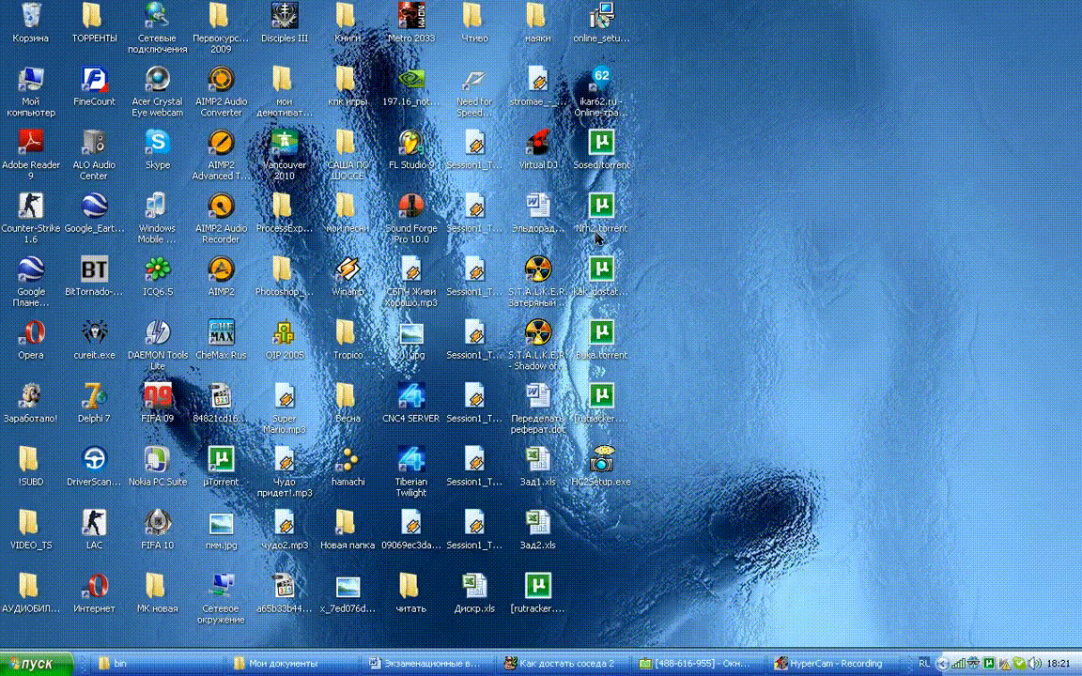Select the FL Studio 9 icon
The image size is (1082, 676).
(410, 144)
